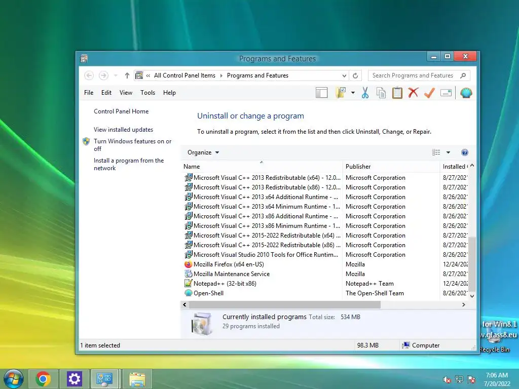Viewport: 519px width, 389px height.
Task: Click the window icon in title bar
Action: tap(84, 59)
